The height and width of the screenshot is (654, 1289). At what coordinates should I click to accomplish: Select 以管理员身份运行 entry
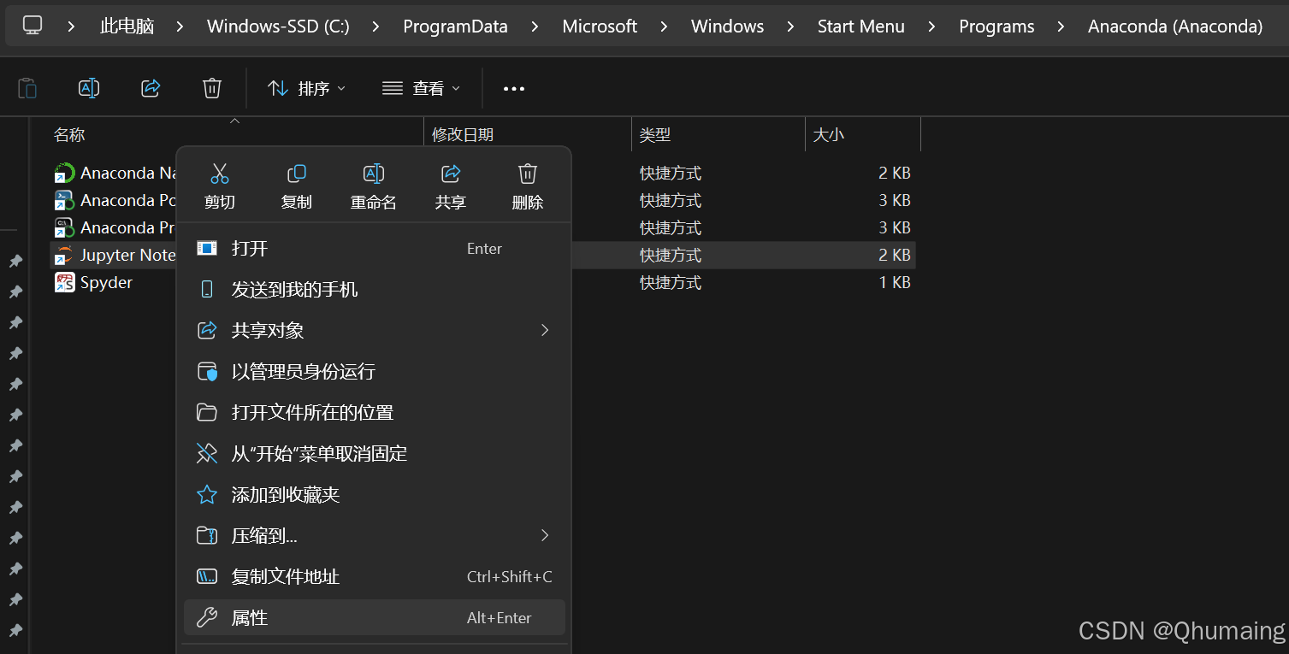[x=375, y=371]
